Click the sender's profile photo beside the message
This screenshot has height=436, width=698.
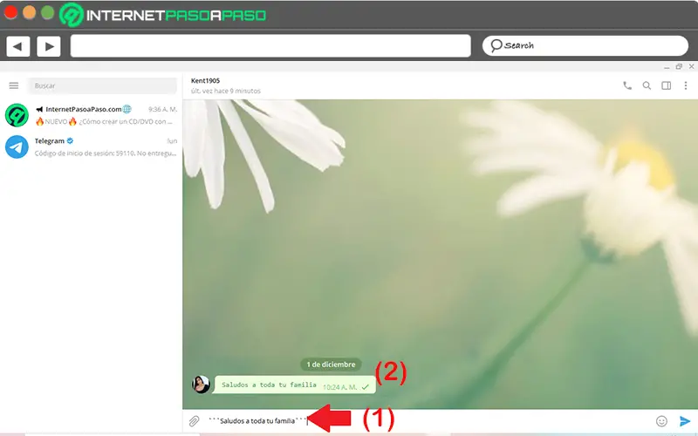(201, 385)
